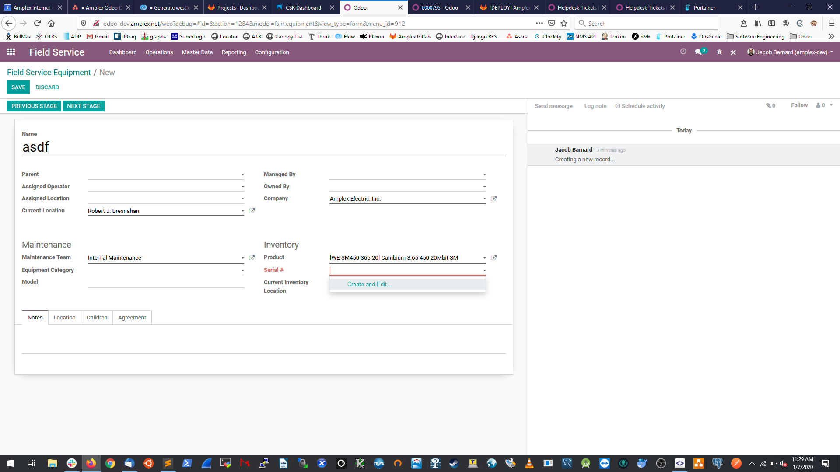840x472 pixels.
Task: Open Firefox from the taskbar
Action: [91, 463]
